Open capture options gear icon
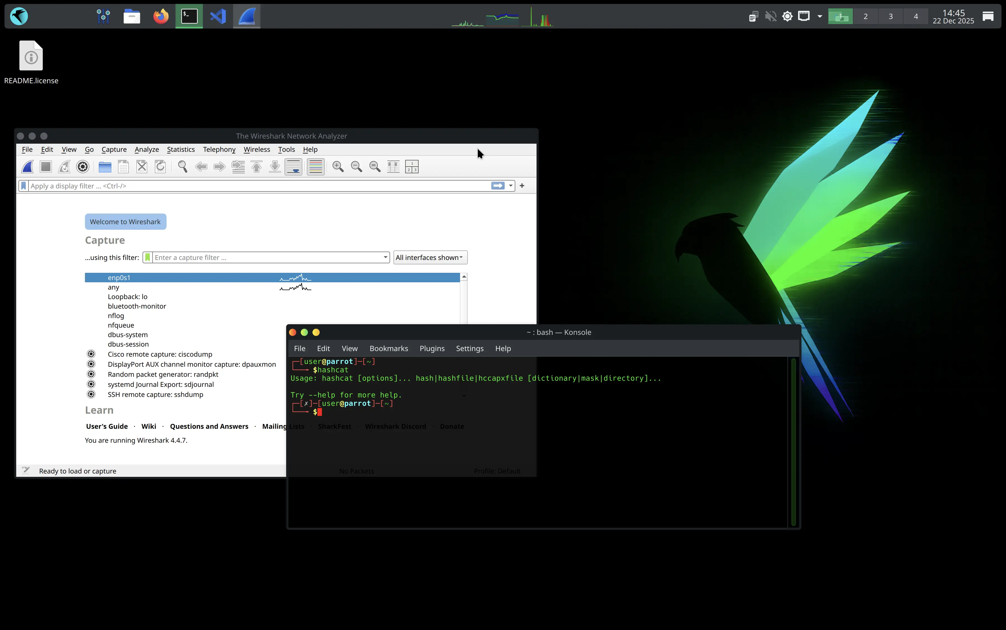Image resolution: width=1006 pixels, height=630 pixels. [x=82, y=167]
